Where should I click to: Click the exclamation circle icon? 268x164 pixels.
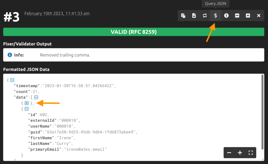click(226, 16)
